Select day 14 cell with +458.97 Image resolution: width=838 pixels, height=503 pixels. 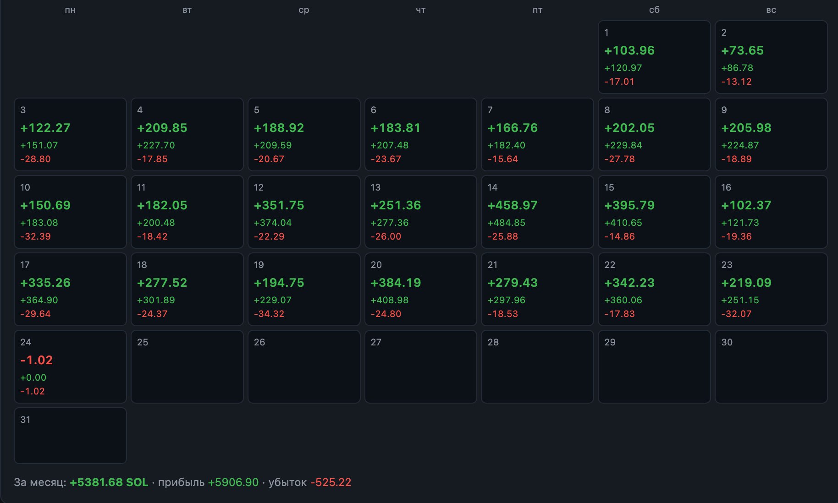(537, 212)
